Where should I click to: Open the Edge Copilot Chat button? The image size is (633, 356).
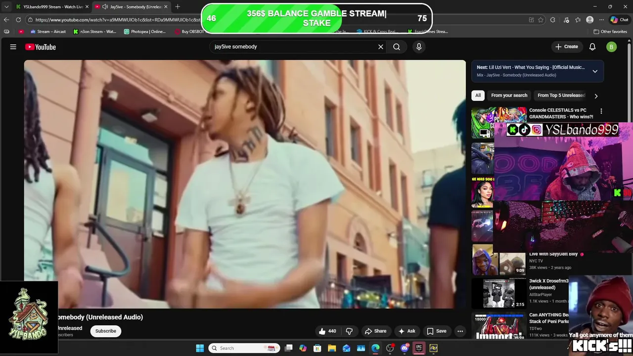620,20
